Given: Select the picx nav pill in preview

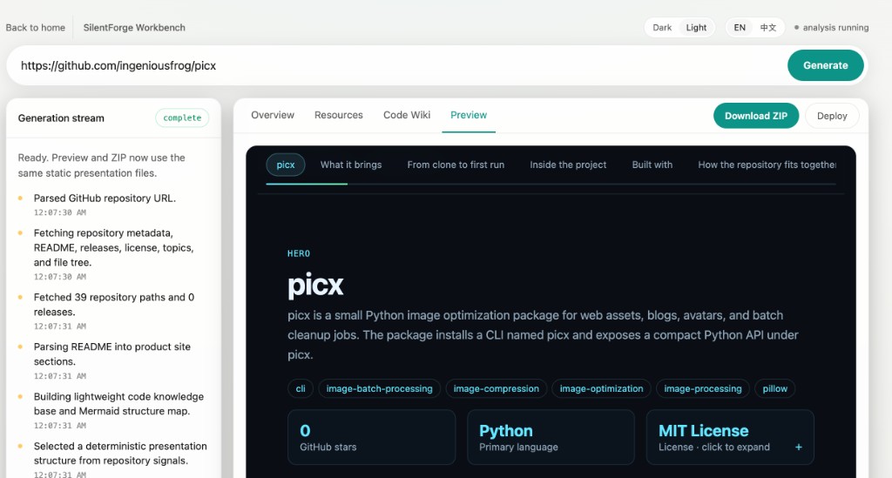Looking at the screenshot, I should tap(286, 165).
